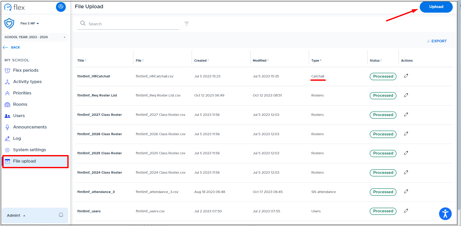
Task: Edit the ftm5mf_attendance_3 pencil icon
Action: 406,191
